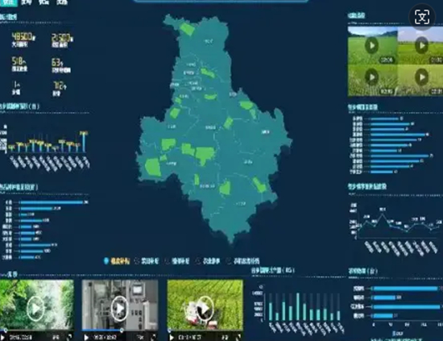The image size is (443, 341).
Task: Click the machinery video progress bar handle
Action: [x=122, y=330]
